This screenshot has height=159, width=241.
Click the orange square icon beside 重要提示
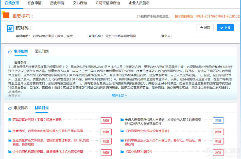pos(6,15)
